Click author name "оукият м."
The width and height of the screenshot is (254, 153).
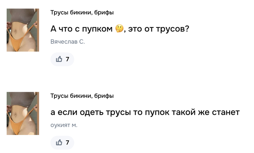pos(64,125)
